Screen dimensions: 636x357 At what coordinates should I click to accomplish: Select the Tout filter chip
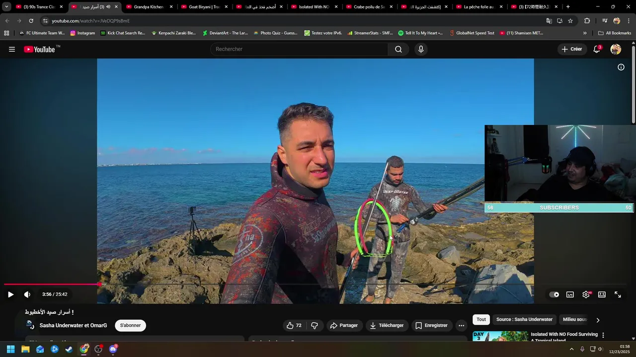pyautogui.click(x=481, y=319)
